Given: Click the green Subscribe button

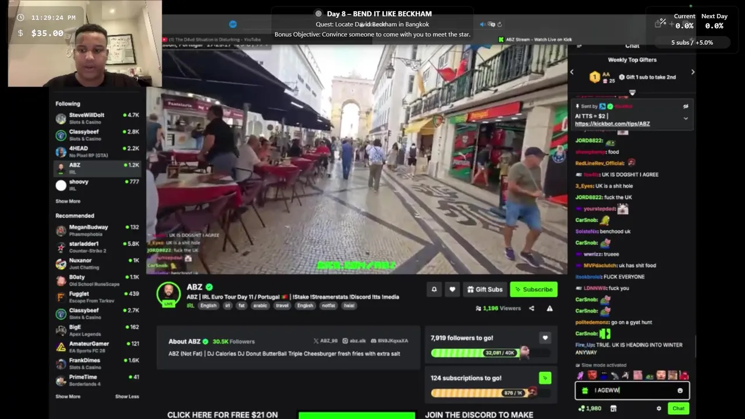Looking at the screenshot, I should [534, 289].
